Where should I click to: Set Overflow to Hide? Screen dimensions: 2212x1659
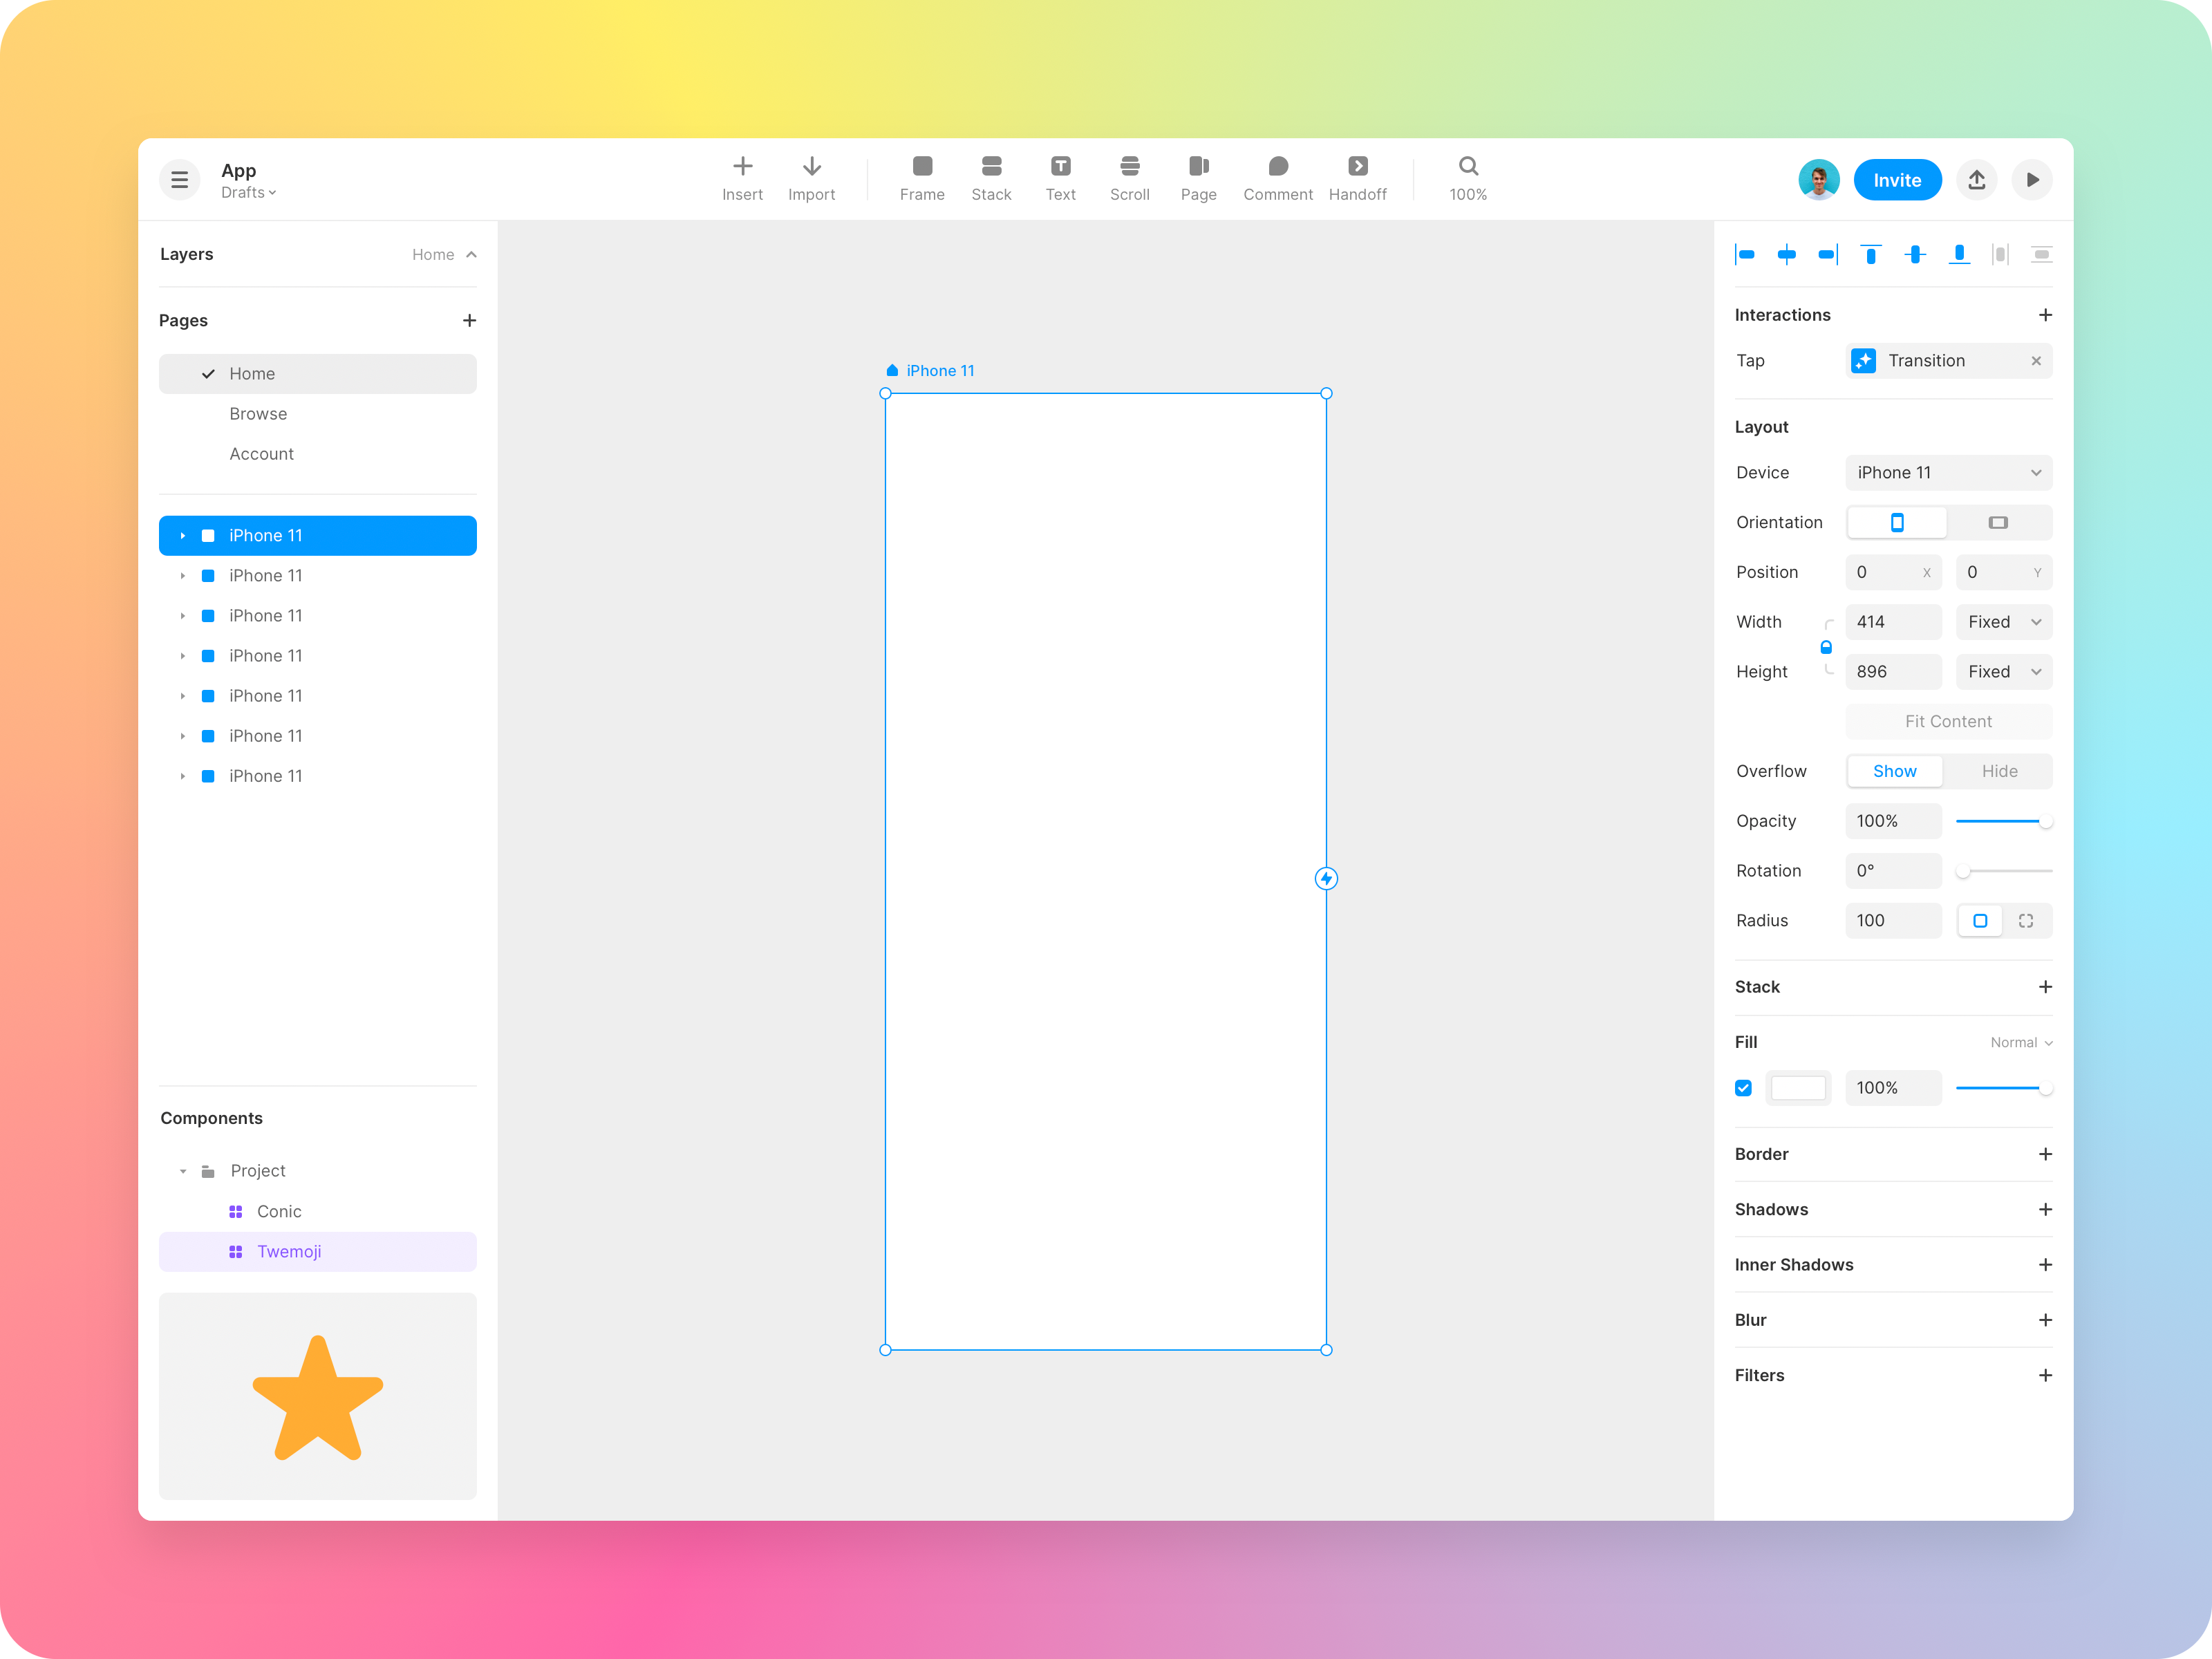point(1999,771)
